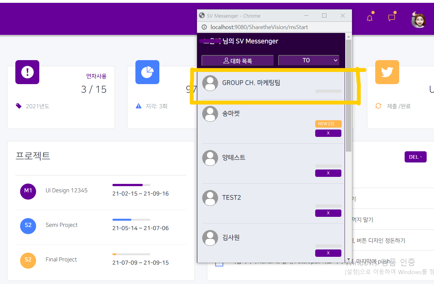Click the S2 icon for Semi Project
This screenshot has height=284, width=434.
point(28,226)
